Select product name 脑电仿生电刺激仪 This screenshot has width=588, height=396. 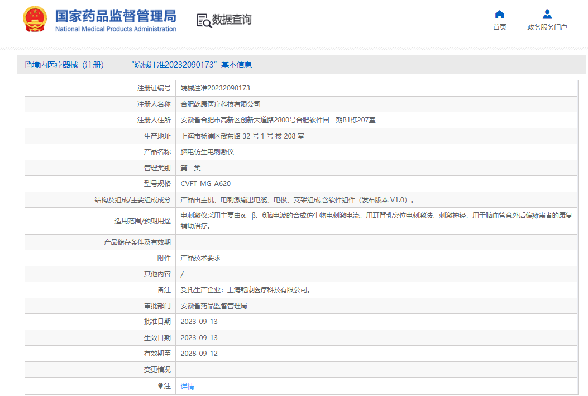(x=207, y=152)
